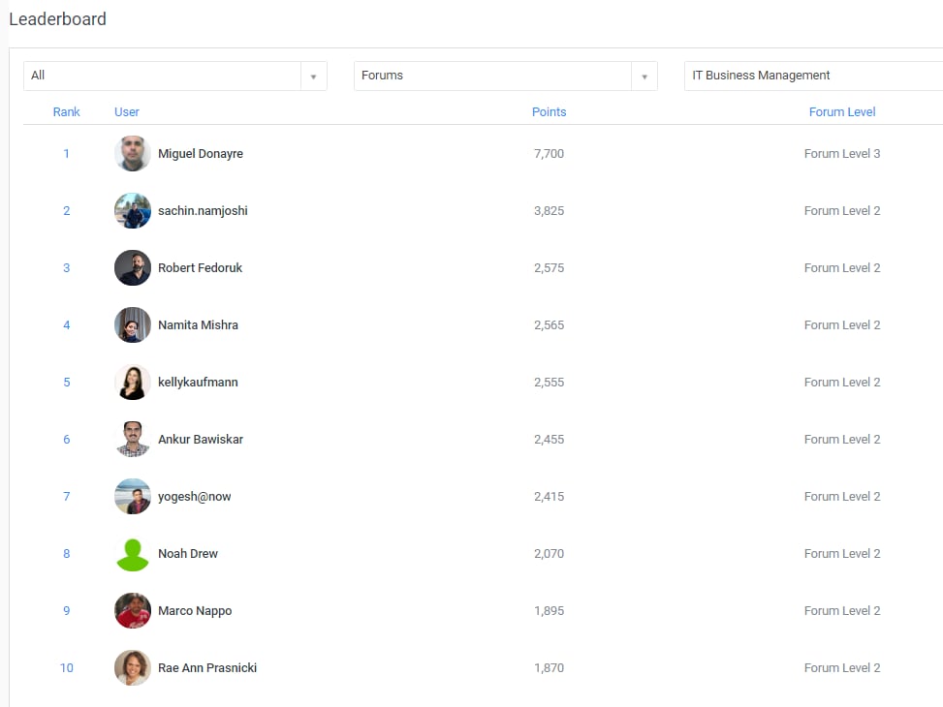Select Ankur Bawiskar's profile picture

(132, 439)
